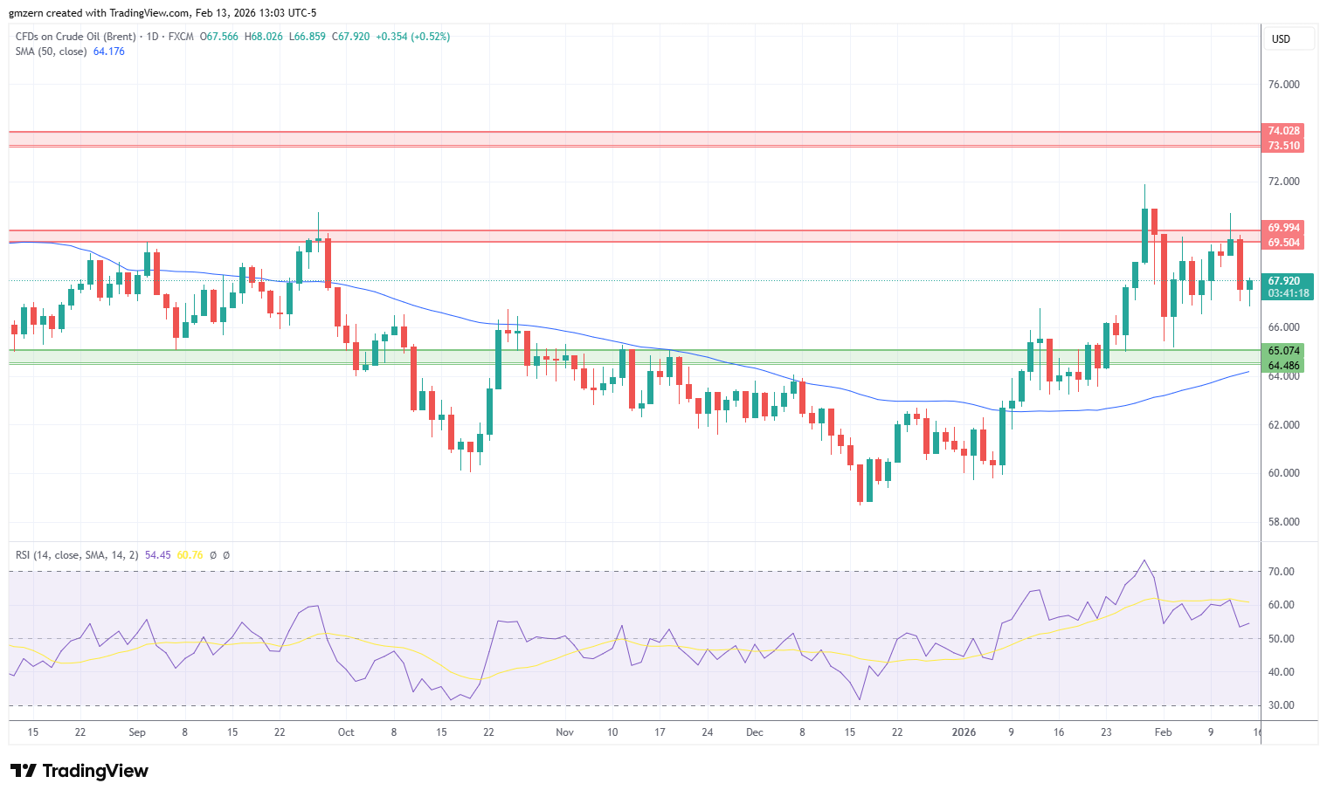Click the current price label 67.920
This screenshot has width=1327, height=797.
coord(1284,281)
